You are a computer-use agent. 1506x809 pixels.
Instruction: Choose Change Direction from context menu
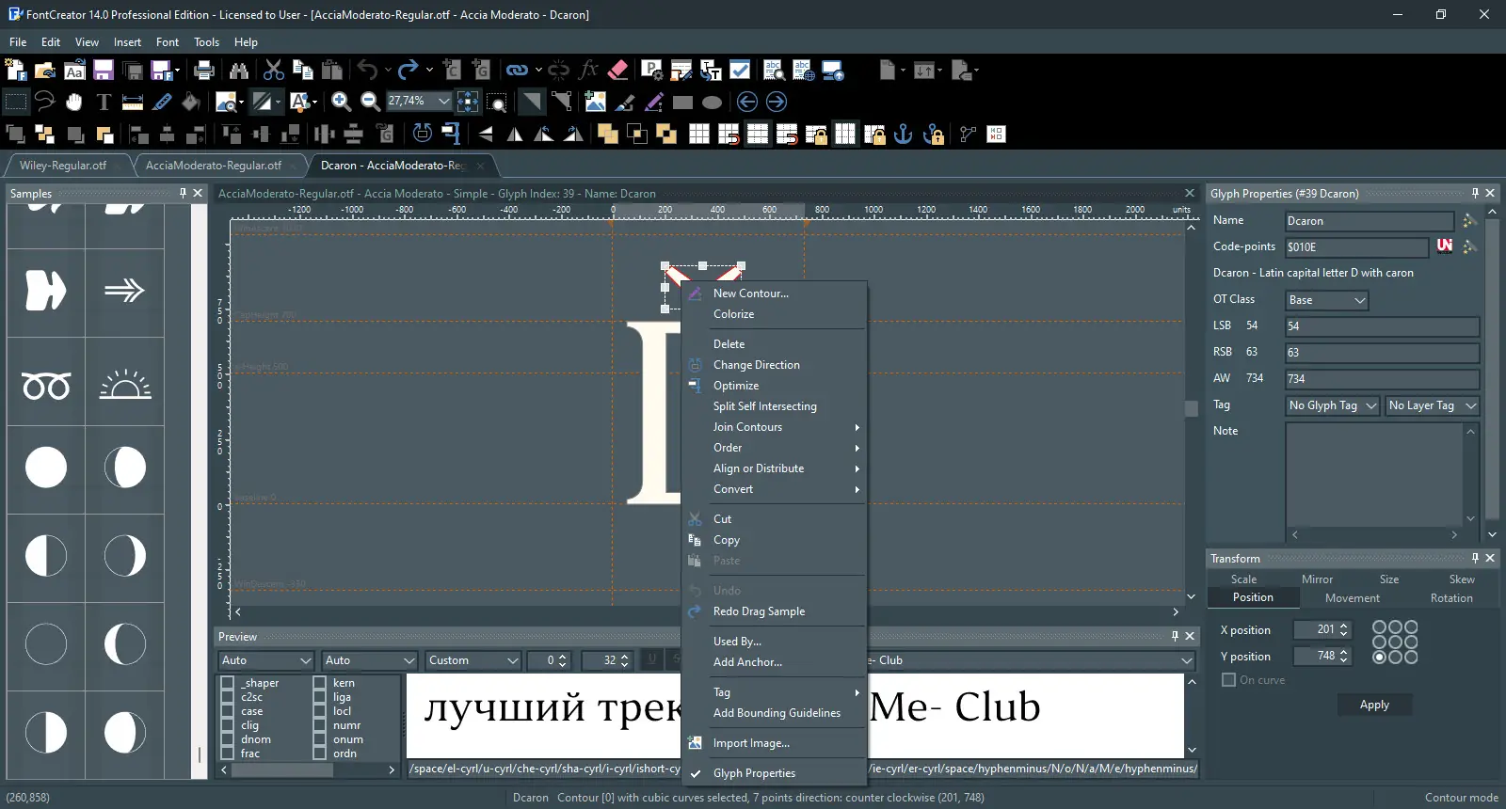[774, 365]
